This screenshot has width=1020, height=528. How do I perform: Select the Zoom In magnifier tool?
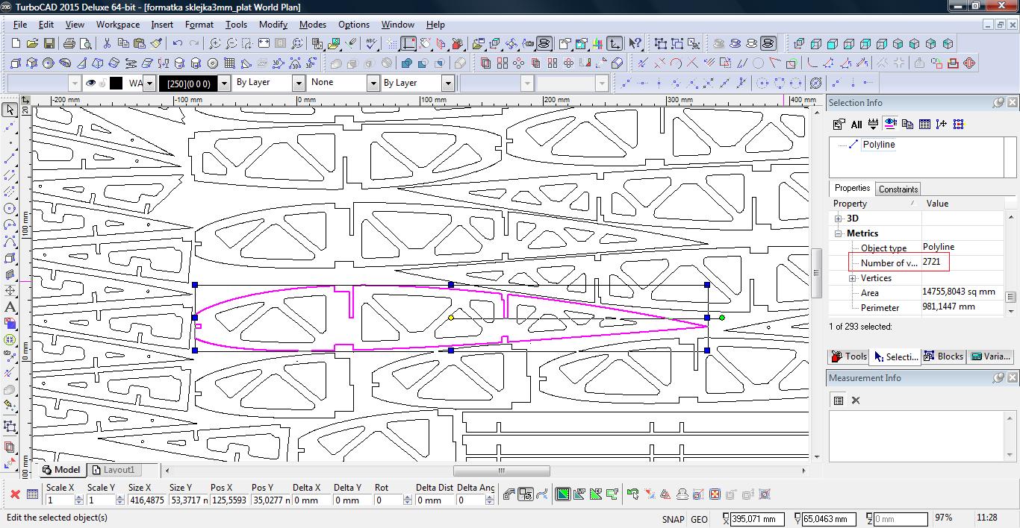(x=214, y=44)
